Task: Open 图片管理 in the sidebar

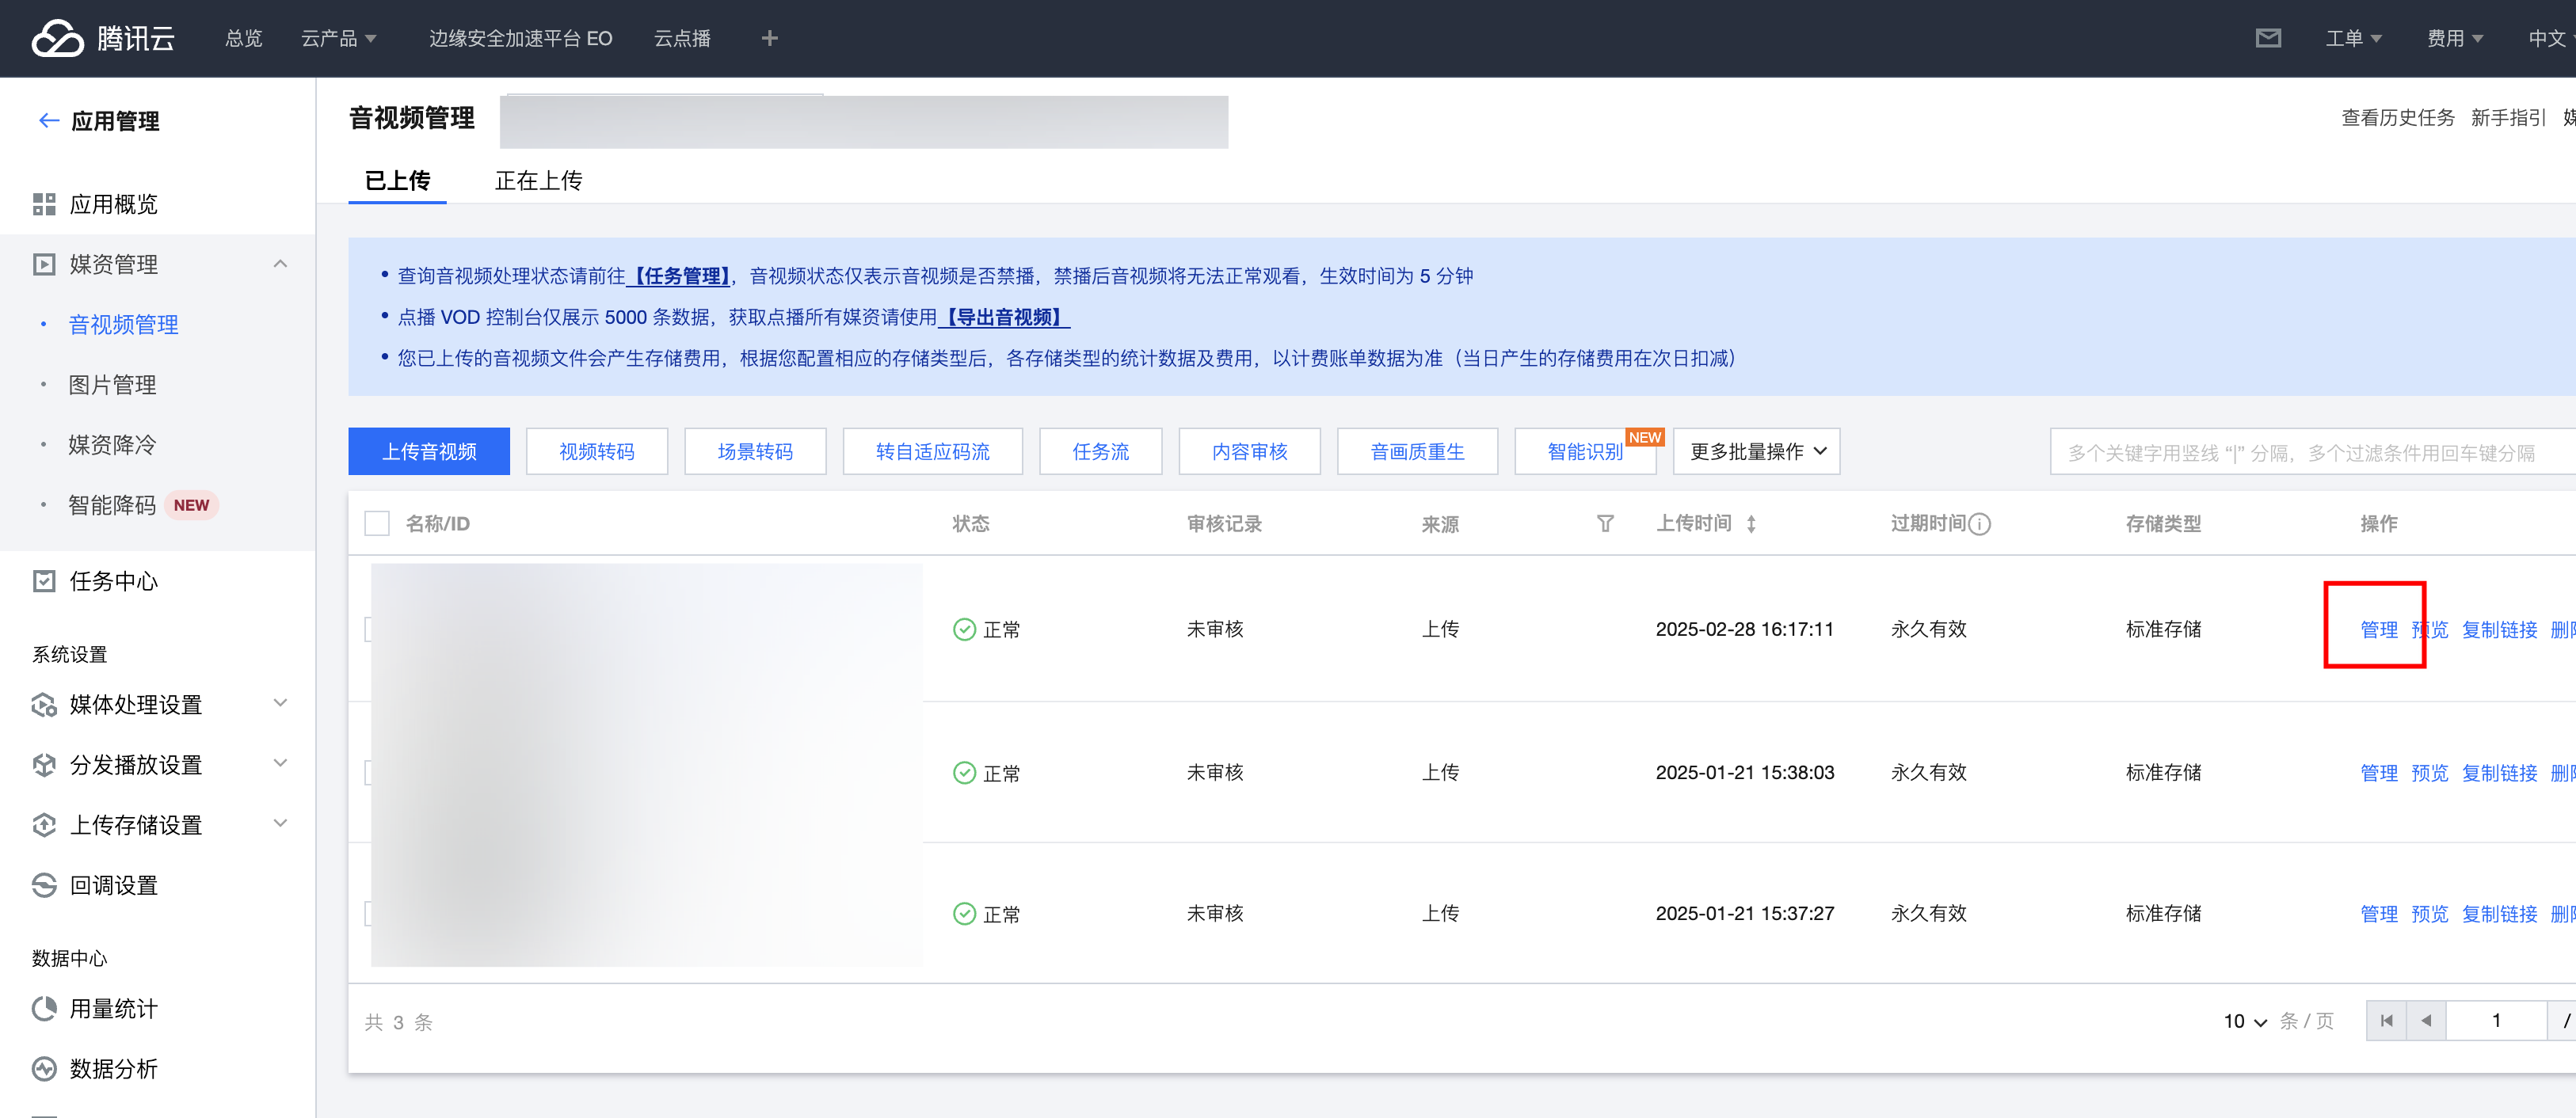Action: point(112,385)
